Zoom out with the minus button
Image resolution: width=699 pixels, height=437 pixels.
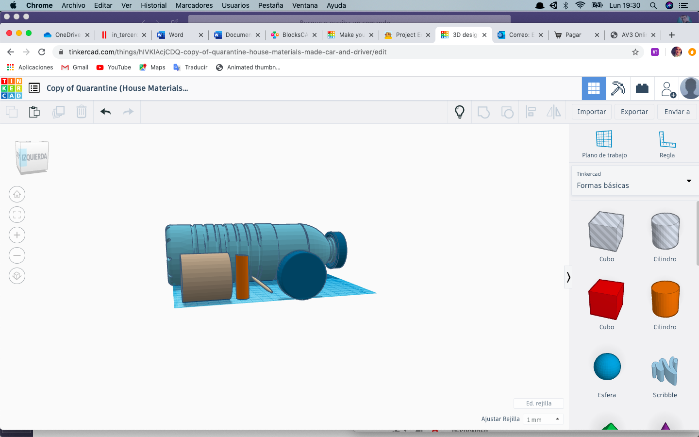coord(17,255)
